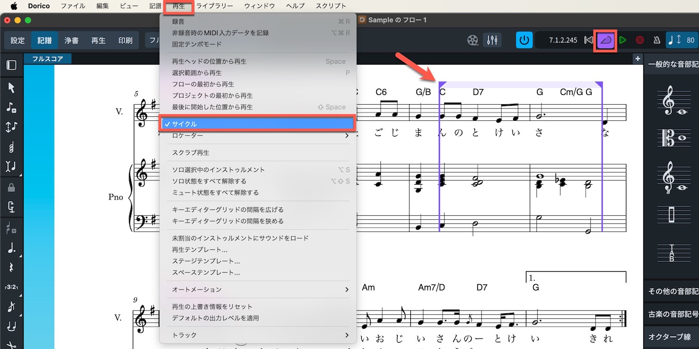Toggle the left panel visibility icon
This screenshot has width=699, height=349.
11,65
